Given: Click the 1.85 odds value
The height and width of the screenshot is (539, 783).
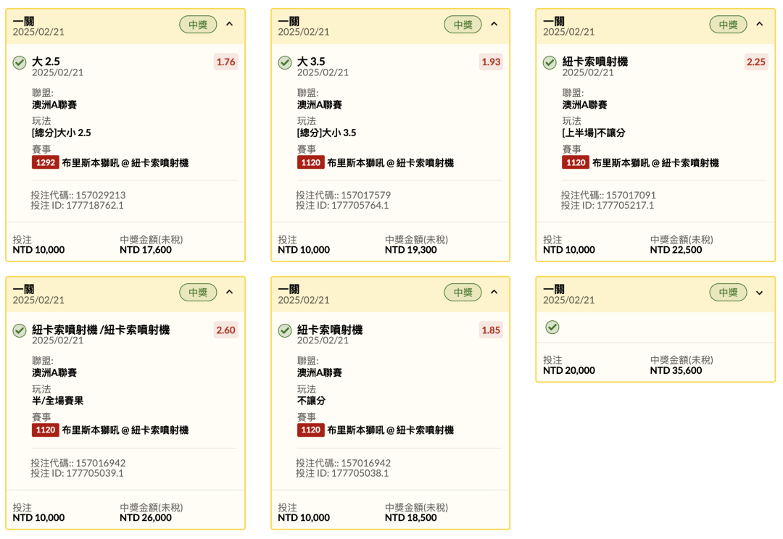Looking at the screenshot, I should [x=491, y=330].
